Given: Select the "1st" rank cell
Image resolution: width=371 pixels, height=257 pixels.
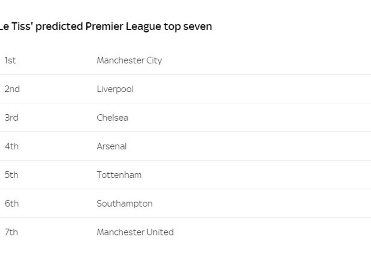Looking at the screenshot, I should (10, 60).
